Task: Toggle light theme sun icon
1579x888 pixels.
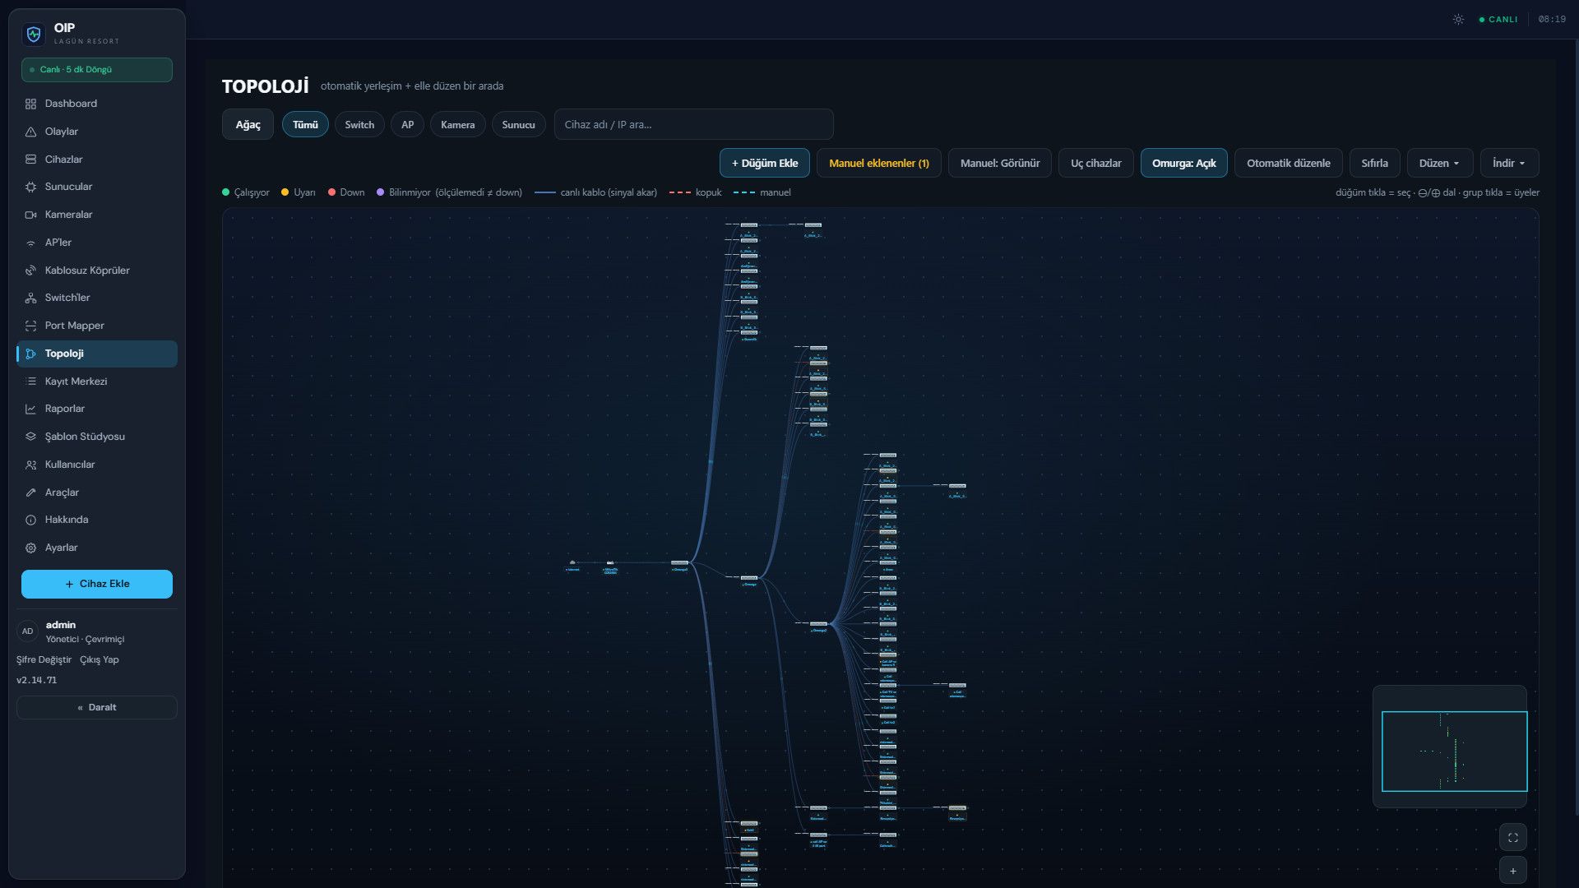Action: tap(1458, 19)
